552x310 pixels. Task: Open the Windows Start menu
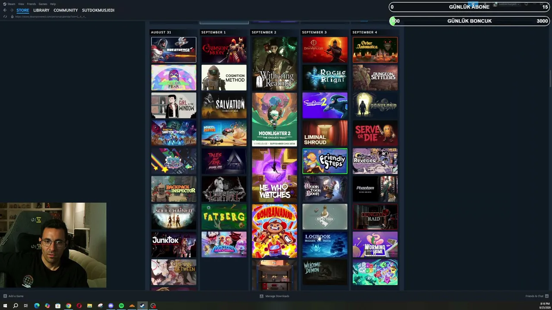[5, 306]
